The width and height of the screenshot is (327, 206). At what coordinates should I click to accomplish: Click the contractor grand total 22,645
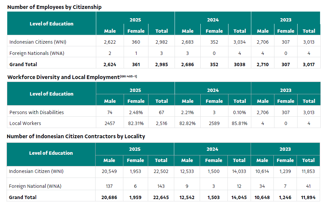coord(161,197)
